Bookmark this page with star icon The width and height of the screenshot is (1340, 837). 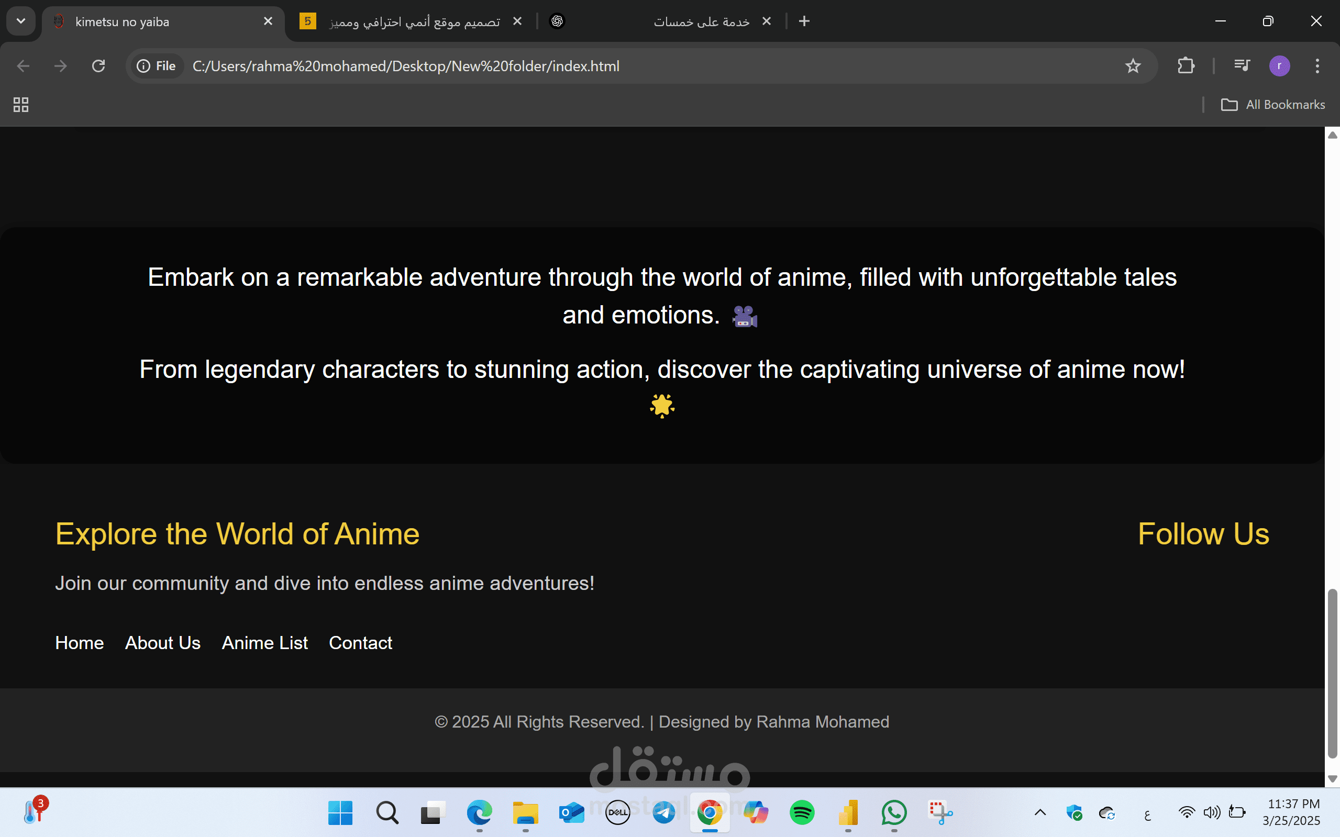tap(1132, 66)
